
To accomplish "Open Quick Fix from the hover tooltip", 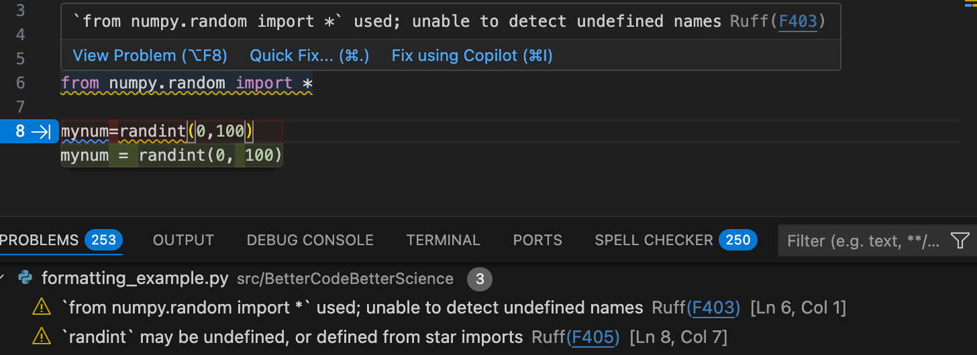I will 309,56.
